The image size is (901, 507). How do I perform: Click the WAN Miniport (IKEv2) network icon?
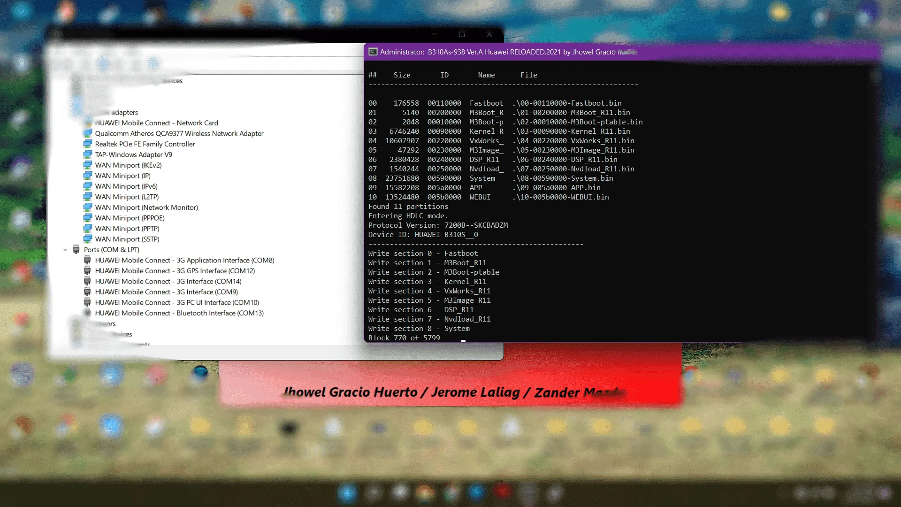pos(88,165)
